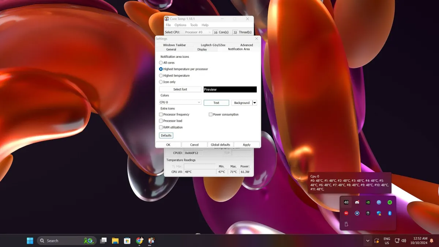This screenshot has height=247, width=439.
Task: Open Bluetooth settings from the tray
Action: coord(389,213)
